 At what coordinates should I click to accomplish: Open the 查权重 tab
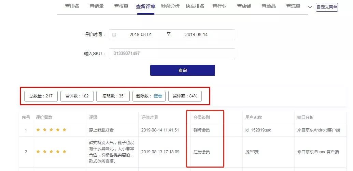click(x=121, y=6)
